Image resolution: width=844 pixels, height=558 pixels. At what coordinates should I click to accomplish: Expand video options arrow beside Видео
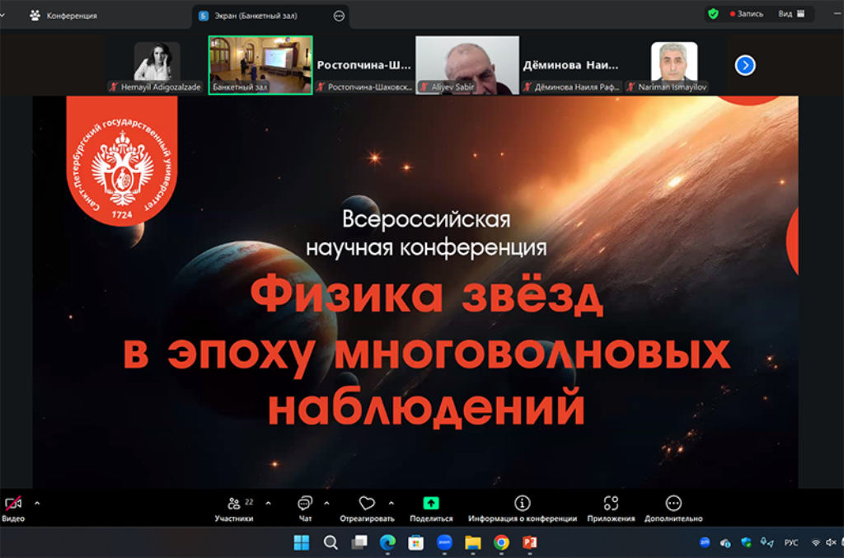pyautogui.click(x=37, y=504)
